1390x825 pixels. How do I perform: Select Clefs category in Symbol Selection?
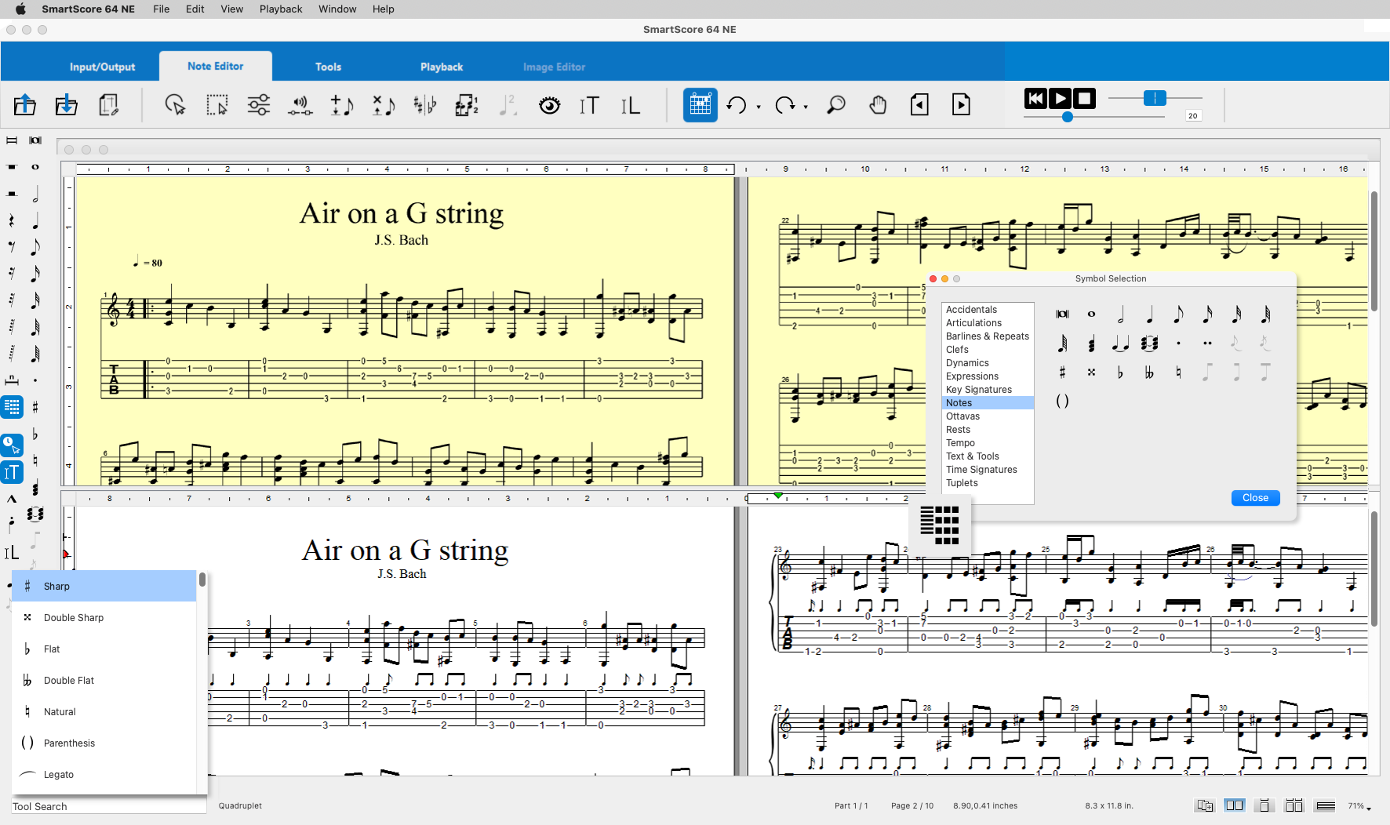point(988,350)
